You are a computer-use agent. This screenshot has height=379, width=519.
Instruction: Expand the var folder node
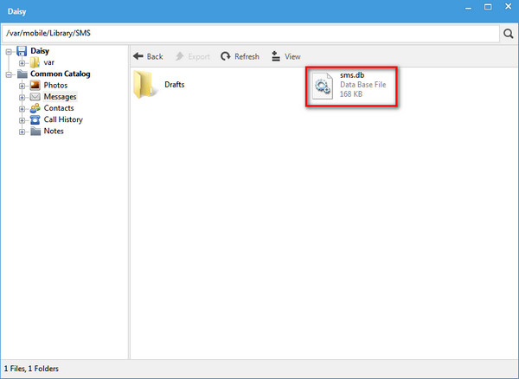point(22,63)
